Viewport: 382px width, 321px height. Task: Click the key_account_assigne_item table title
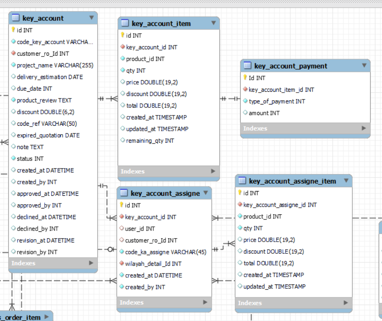point(292,181)
